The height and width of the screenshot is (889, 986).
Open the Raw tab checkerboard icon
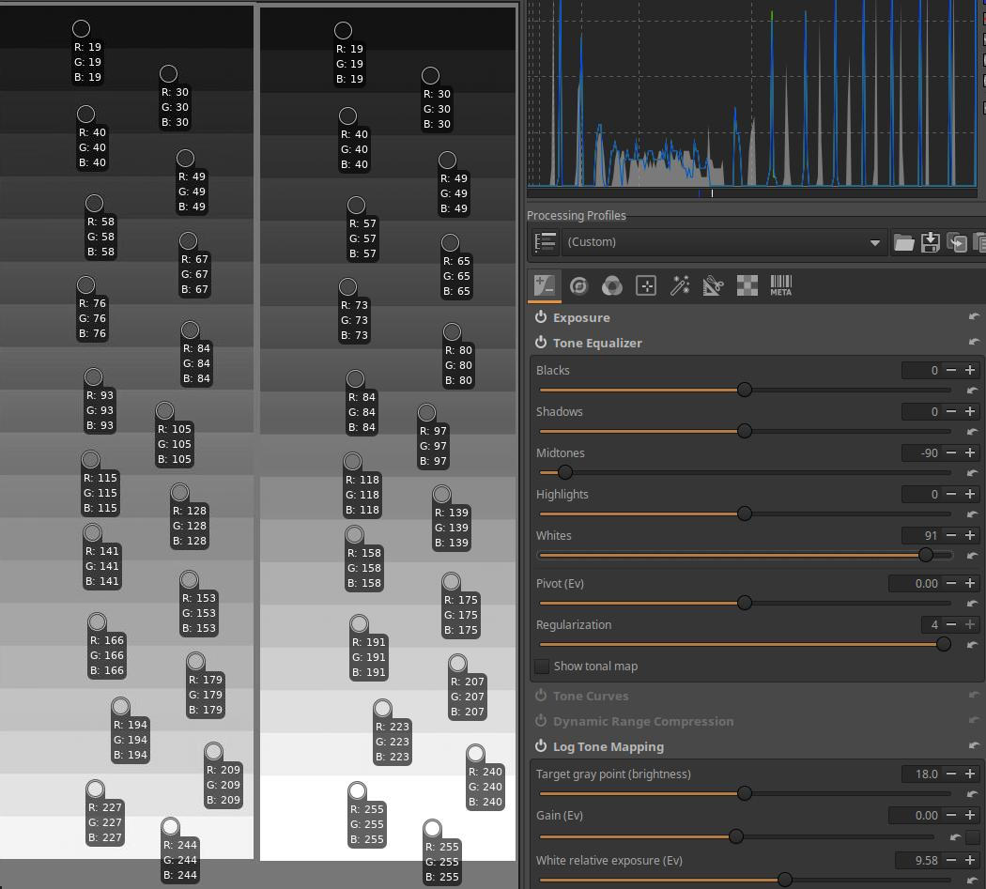[x=747, y=286]
